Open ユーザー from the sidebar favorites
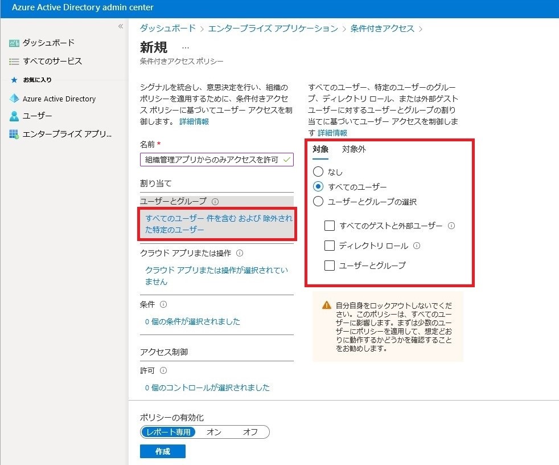Image resolution: width=559 pixels, height=465 pixels. [38, 116]
